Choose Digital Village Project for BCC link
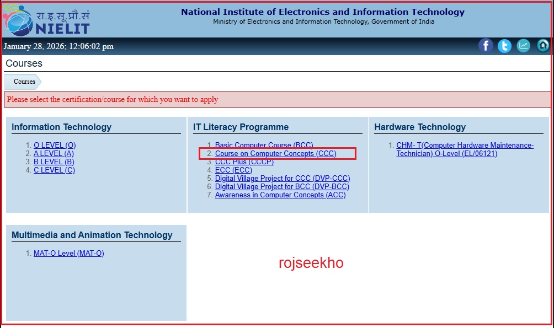554x328 pixels. point(282,187)
